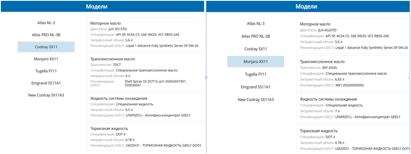Click engine code JLH-4G20TD
This screenshot has width=411, height=154.
327,30
